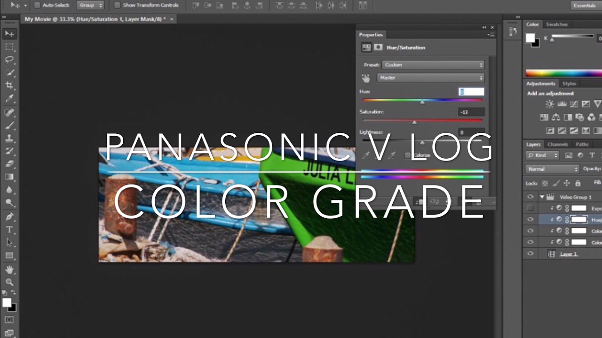The width and height of the screenshot is (602, 338).
Task: Add a Photo Filter adjustment
Action: pyautogui.click(x=580, y=117)
